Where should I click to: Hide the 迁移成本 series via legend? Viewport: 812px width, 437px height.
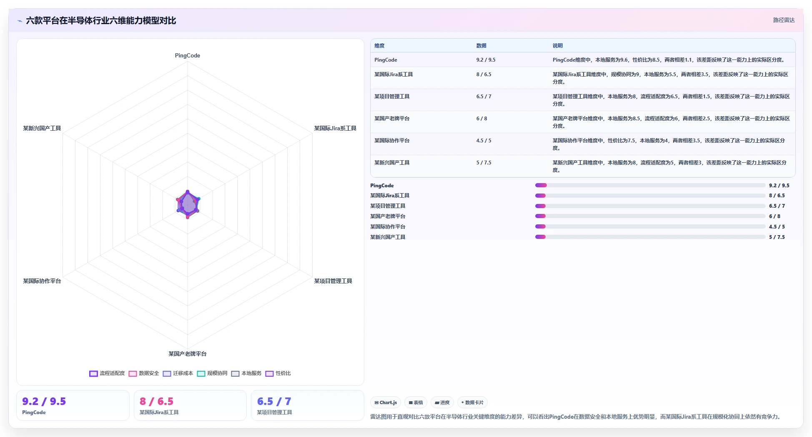pos(178,373)
